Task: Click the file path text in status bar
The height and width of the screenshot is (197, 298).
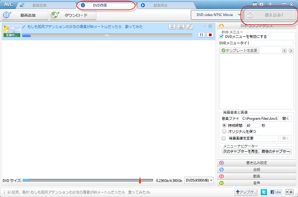Action: (79, 192)
